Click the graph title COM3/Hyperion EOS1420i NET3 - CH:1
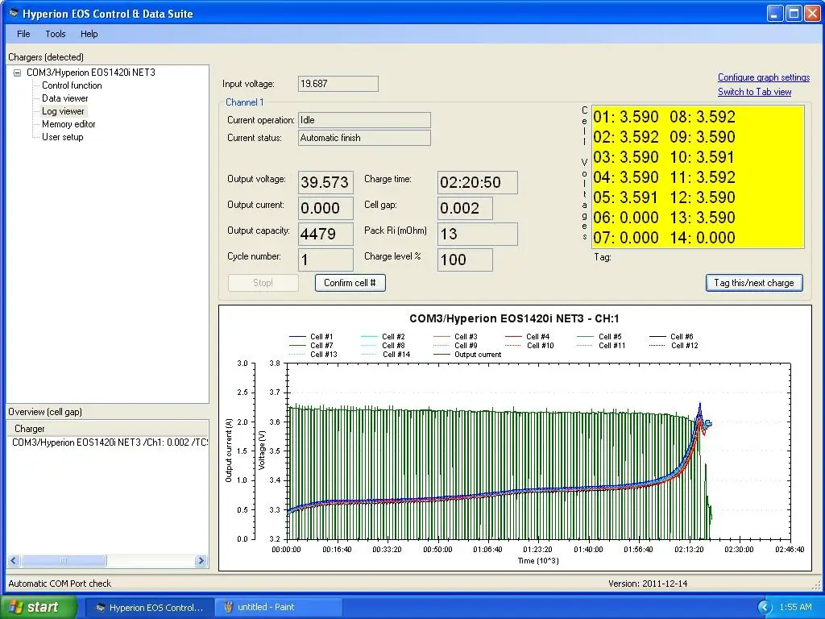This screenshot has height=619, width=825. coord(515,318)
